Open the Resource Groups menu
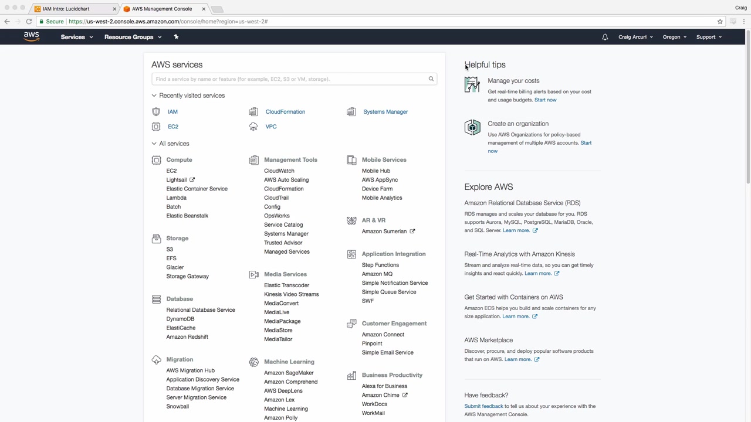Image resolution: width=751 pixels, height=422 pixels. pos(133,37)
